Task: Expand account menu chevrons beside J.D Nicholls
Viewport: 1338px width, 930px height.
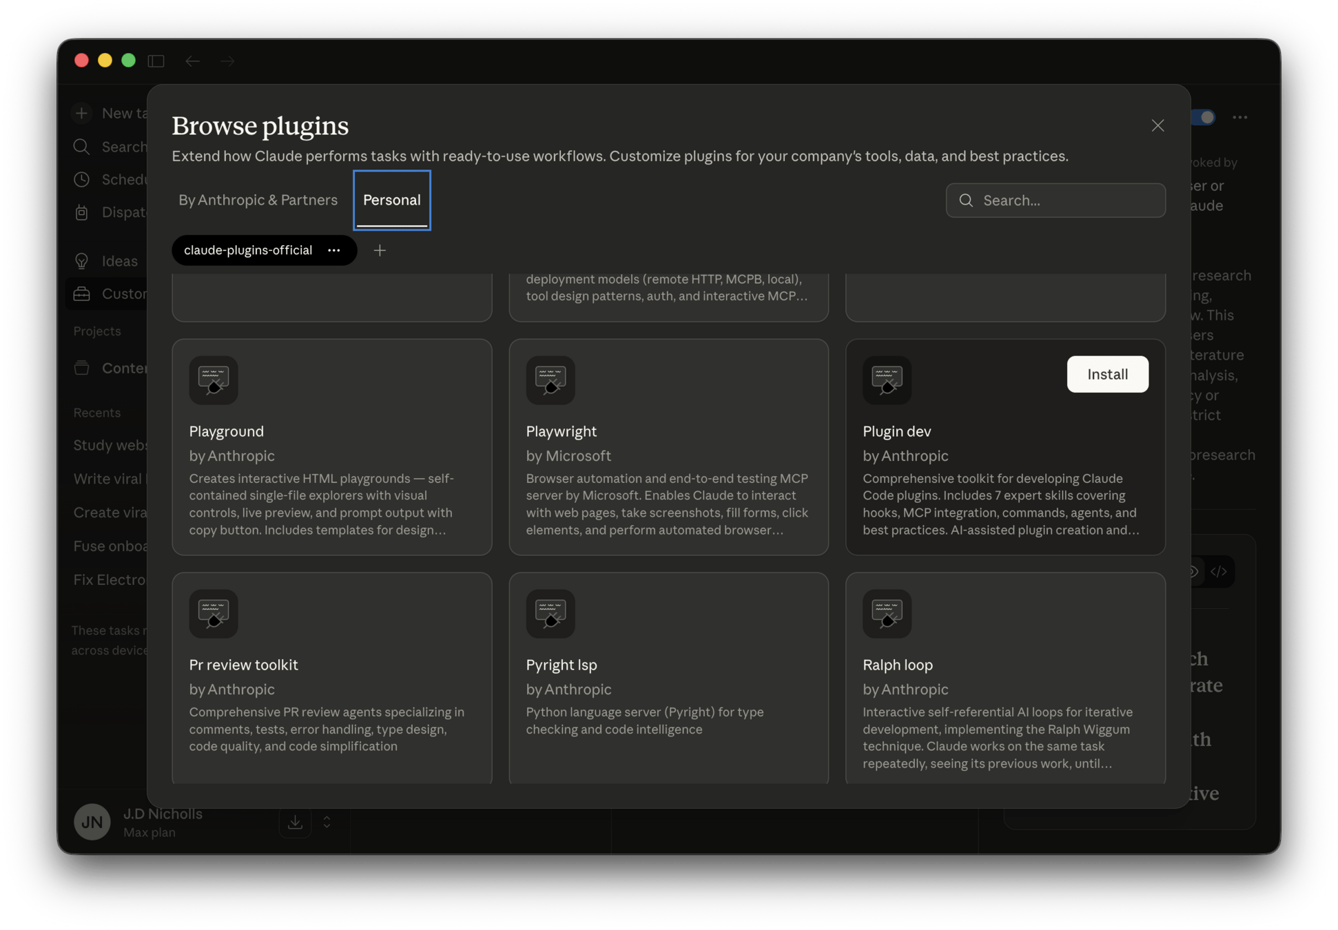Action: (327, 822)
